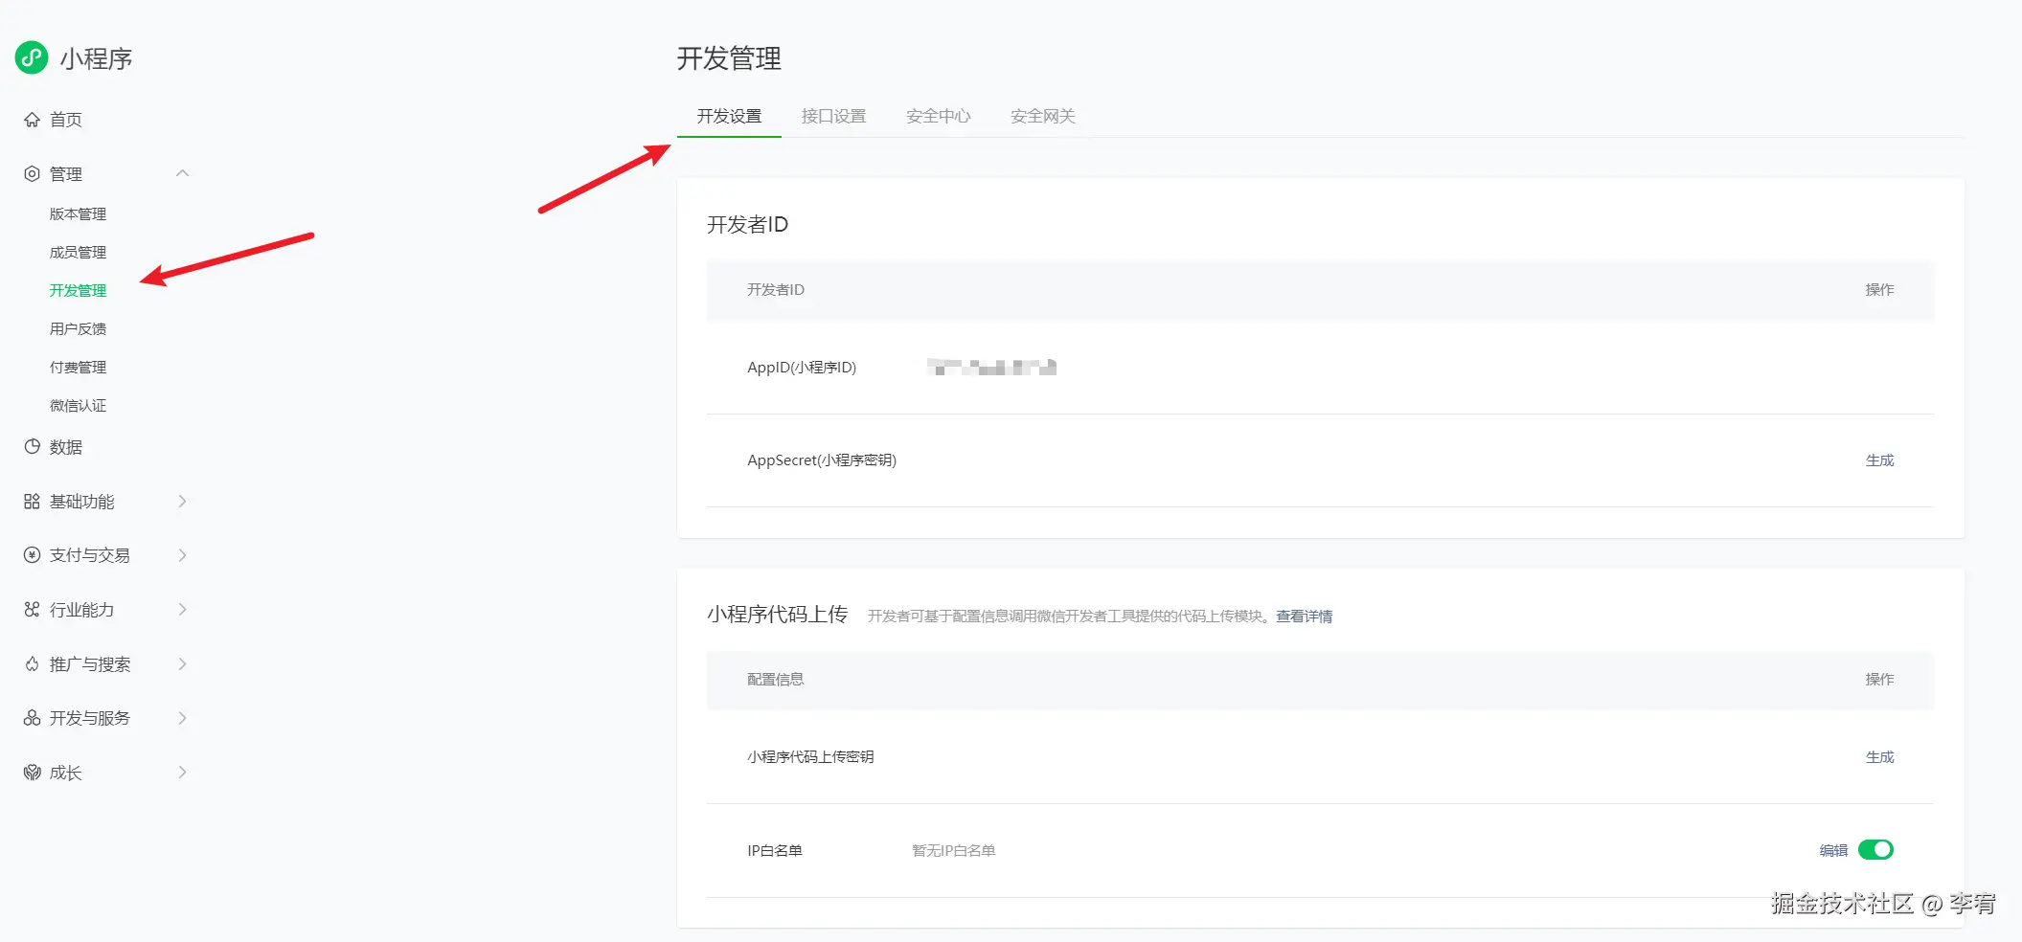2022x942 pixels.
Task: Click the 开发管理 page title
Action: pyautogui.click(x=729, y=58)
